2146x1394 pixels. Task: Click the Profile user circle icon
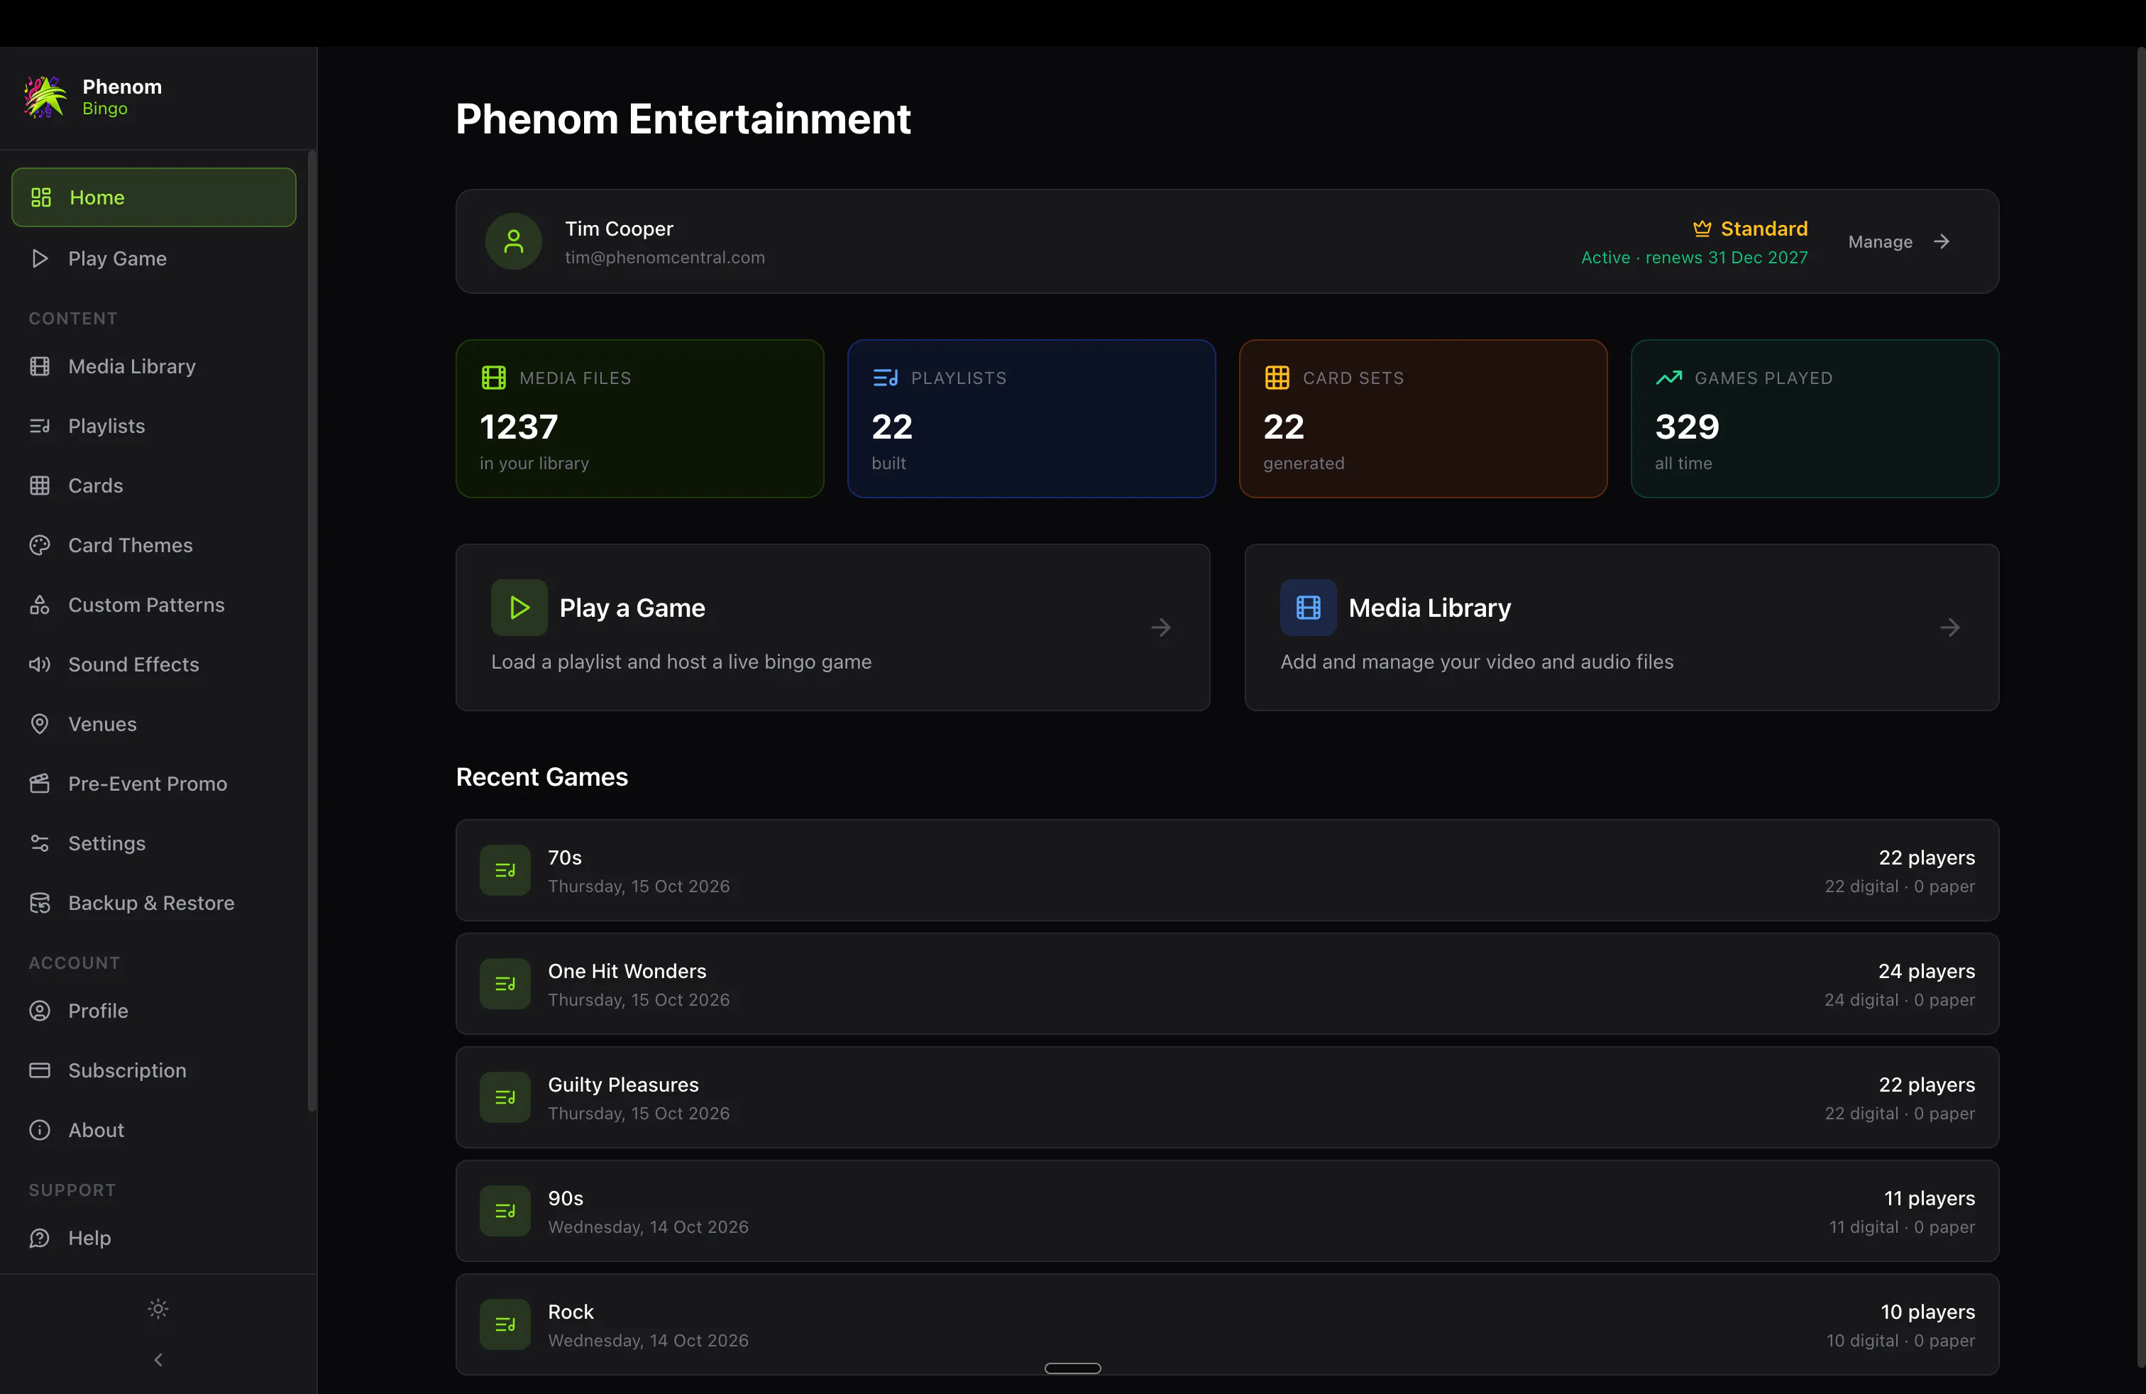pos(40,1010)
